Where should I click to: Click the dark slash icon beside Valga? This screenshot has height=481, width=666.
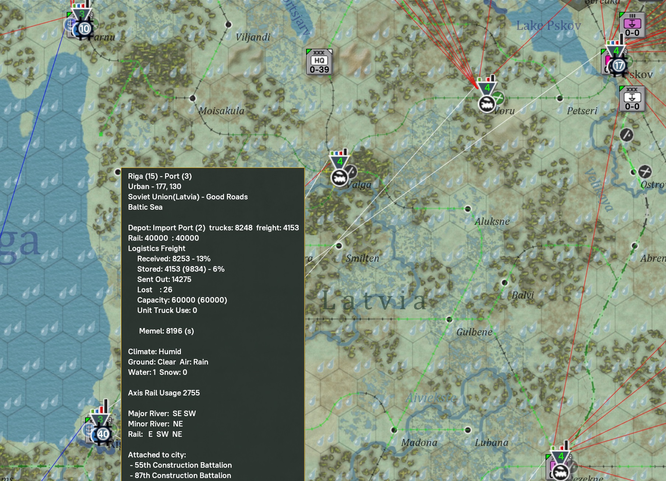click(351, 171)
